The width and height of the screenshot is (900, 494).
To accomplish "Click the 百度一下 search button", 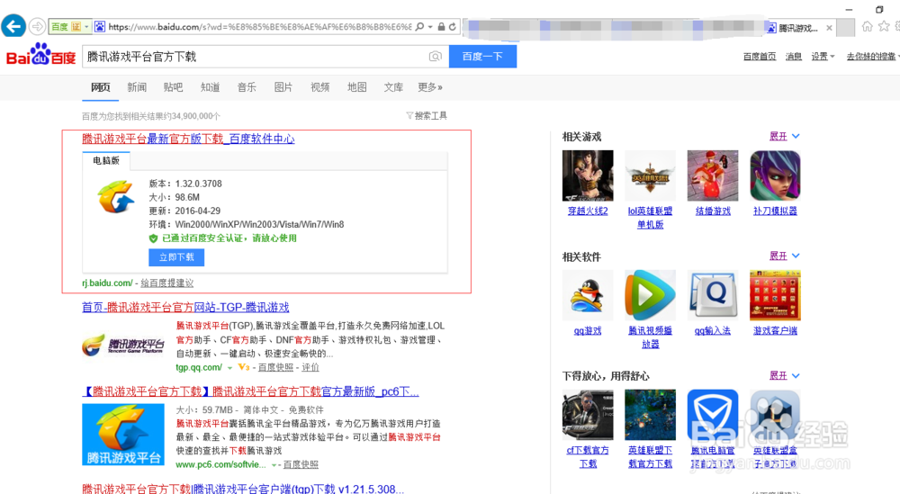I will (x=482, y=56).
